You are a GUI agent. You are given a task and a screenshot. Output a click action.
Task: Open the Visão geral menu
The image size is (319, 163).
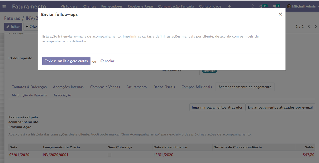coord(69,6)
